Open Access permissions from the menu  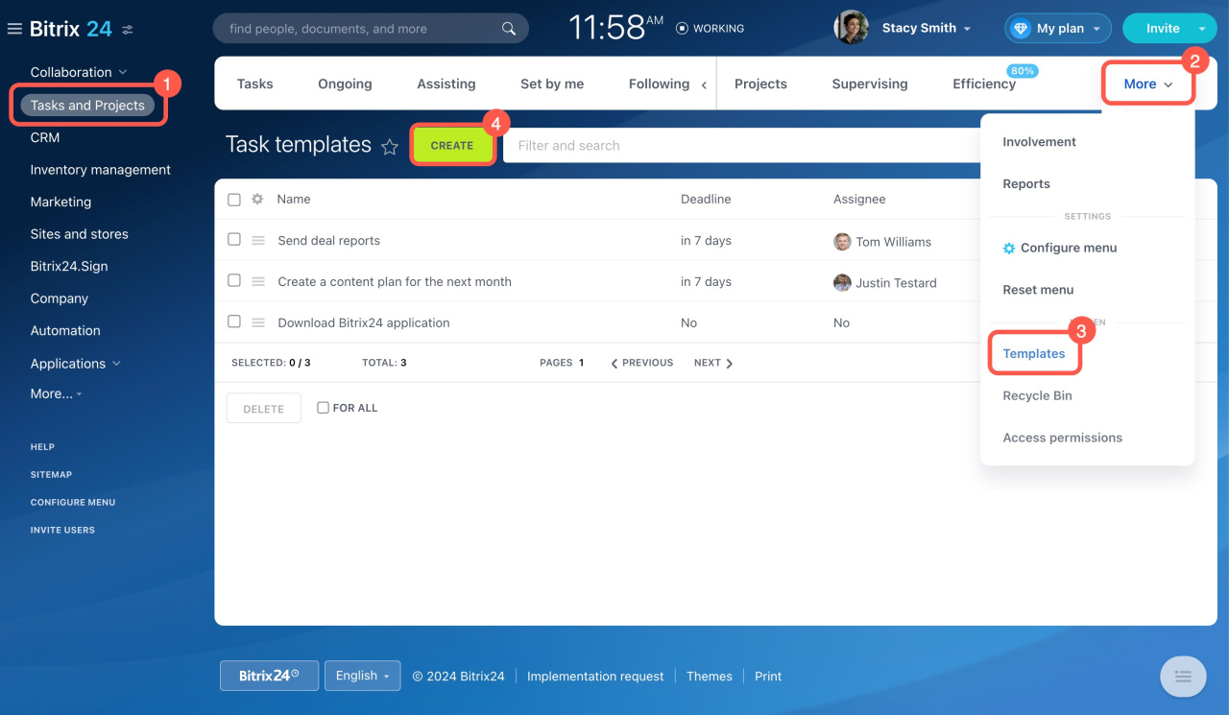(x=1062, y=438)
